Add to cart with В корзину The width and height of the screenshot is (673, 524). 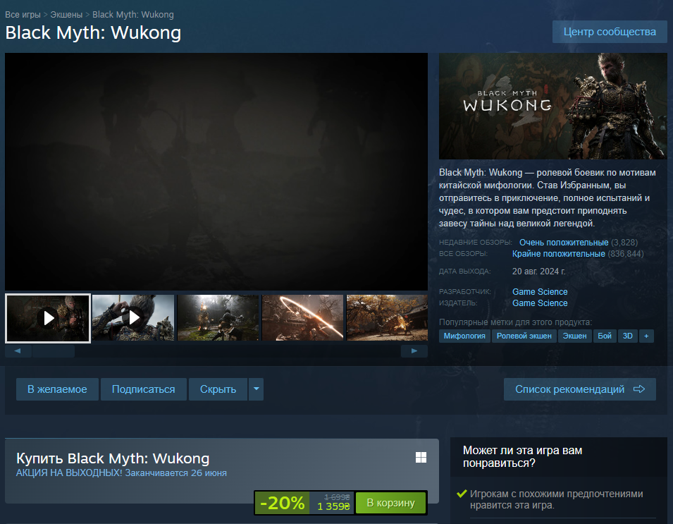[x=390, y=503]
